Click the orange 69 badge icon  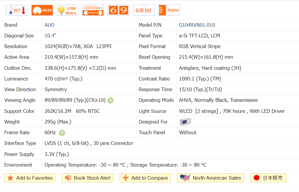pos(118,10)
